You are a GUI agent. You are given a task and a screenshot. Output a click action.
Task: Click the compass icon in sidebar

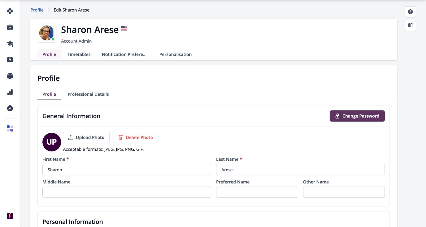click(10, 108)
